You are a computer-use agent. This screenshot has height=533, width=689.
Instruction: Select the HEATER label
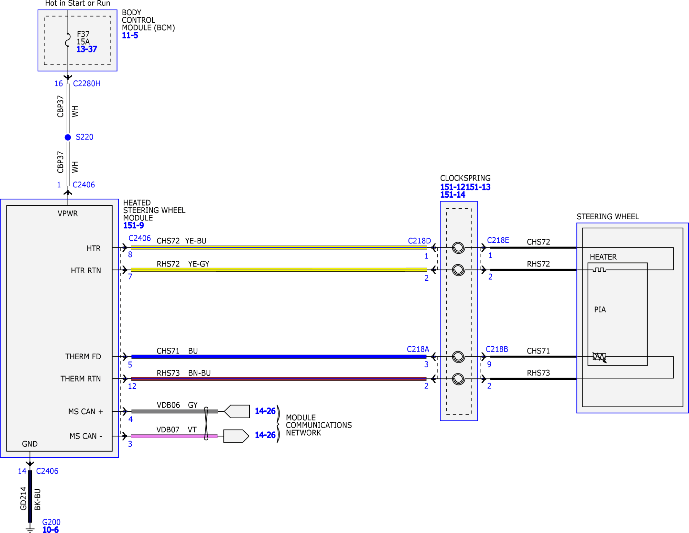pyautogui.click(x=603, y=257)
